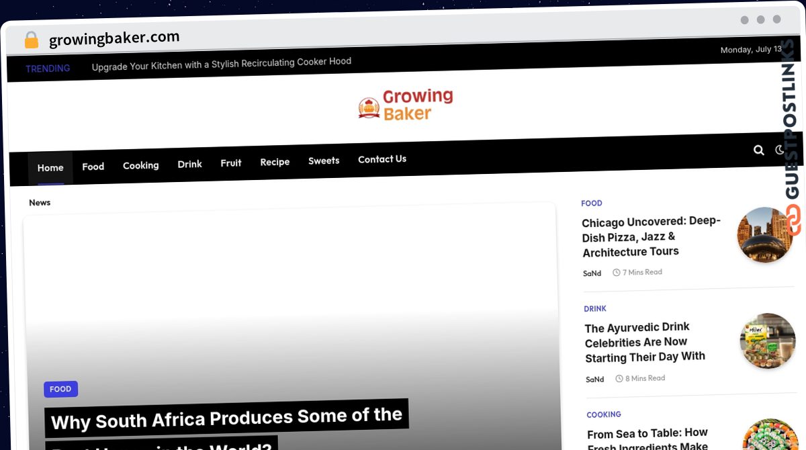The image size is (806, 450).
Task: Click DRINK category label in sidebar
Action: pyautogui.click(x=595, y=309)
